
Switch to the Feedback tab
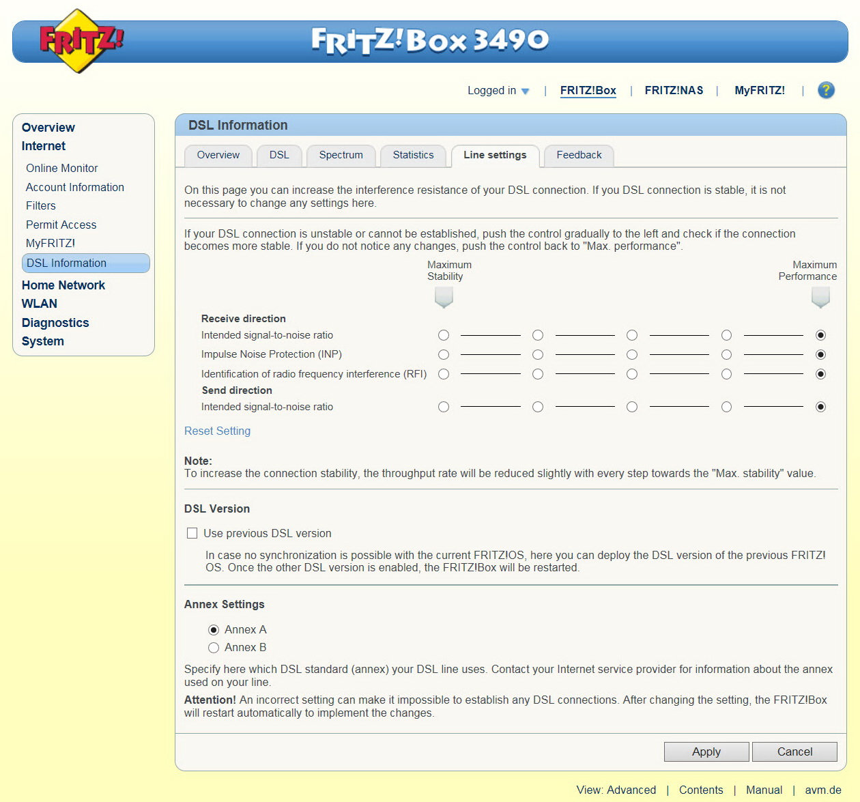pyautogui.click(x=579, y=156)
